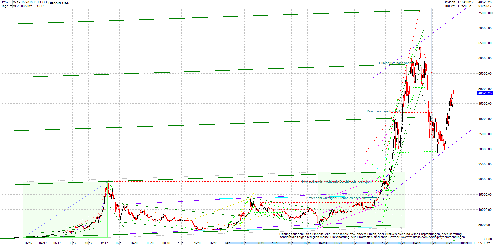Click the 02.19 time axis label
Viewport: 493px width, 245px height.
[x=214, y=243]
